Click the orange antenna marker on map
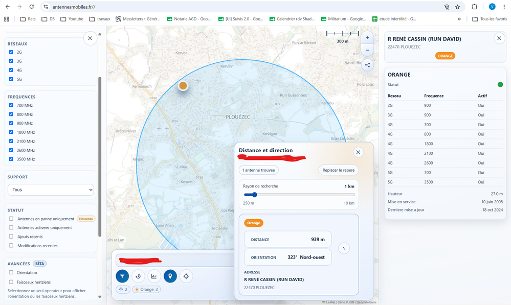The image size is (511, 305). [x=183, y=86]
